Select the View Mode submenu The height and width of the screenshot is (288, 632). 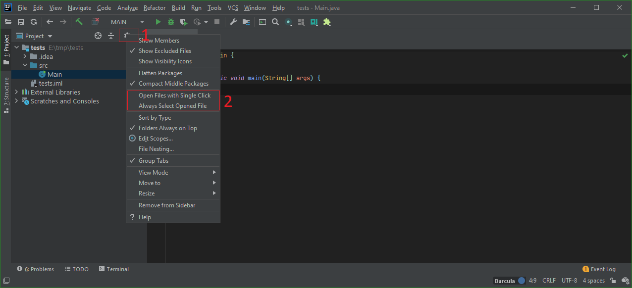click(153, 172)
